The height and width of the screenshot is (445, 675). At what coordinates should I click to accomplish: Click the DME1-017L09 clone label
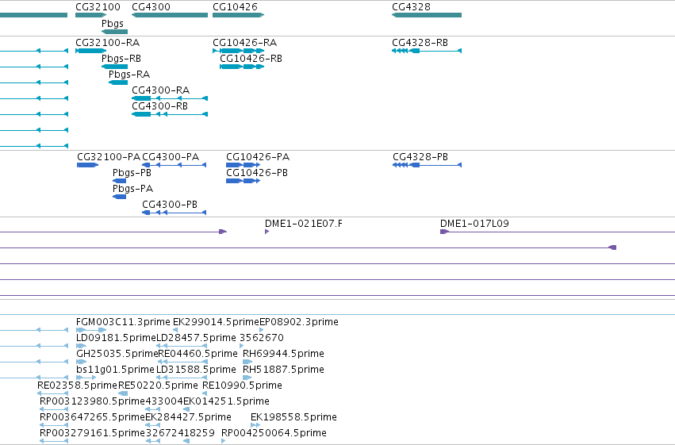(x=474, y=224)
